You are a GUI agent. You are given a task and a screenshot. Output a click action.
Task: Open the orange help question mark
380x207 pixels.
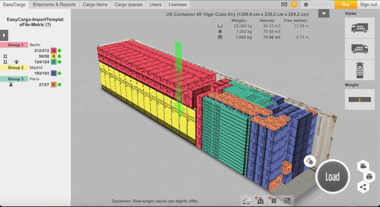(294, 4)
